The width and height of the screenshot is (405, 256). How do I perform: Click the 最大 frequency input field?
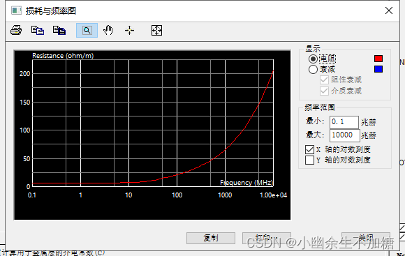345,135
